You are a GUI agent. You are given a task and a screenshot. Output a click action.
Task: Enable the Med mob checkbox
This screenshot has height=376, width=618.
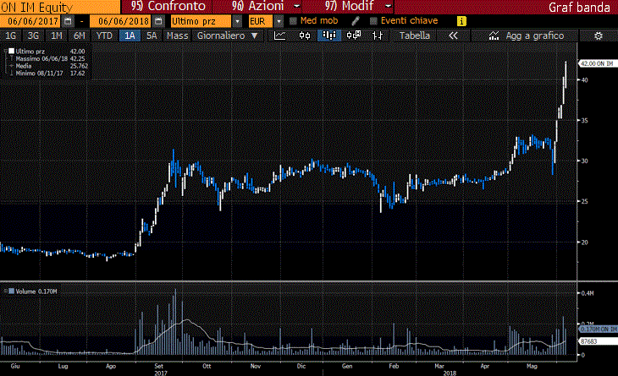[x=294, y=20]
